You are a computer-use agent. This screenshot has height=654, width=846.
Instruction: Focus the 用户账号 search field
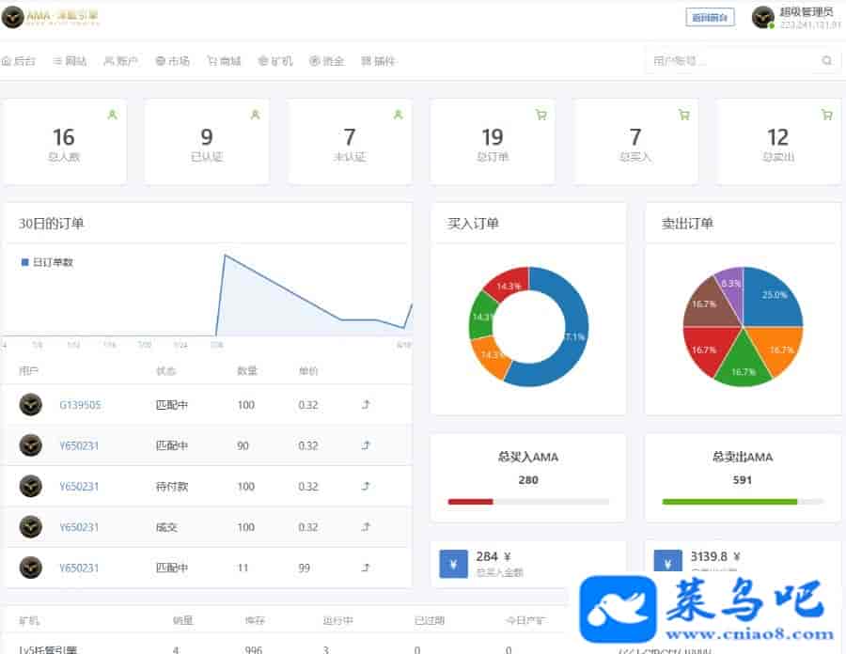point(728,61)
